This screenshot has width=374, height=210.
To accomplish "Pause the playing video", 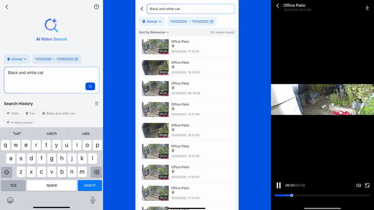I will [x=279, y=185].
